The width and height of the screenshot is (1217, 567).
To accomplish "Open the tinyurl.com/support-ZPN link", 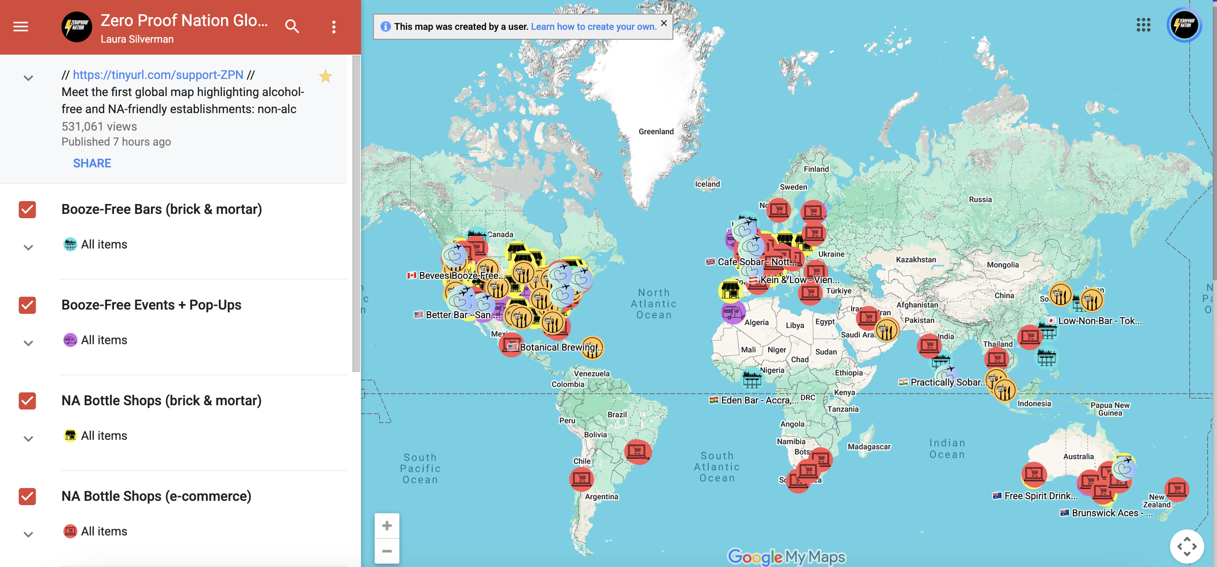I will tap(158, 75).
